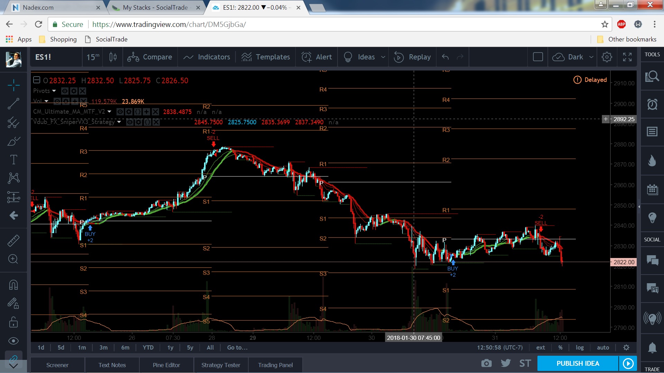The width and height of the screenshot is (664, 373).
Task: Expand the Pivots indicator dropdown arrow
Action: 54,91
